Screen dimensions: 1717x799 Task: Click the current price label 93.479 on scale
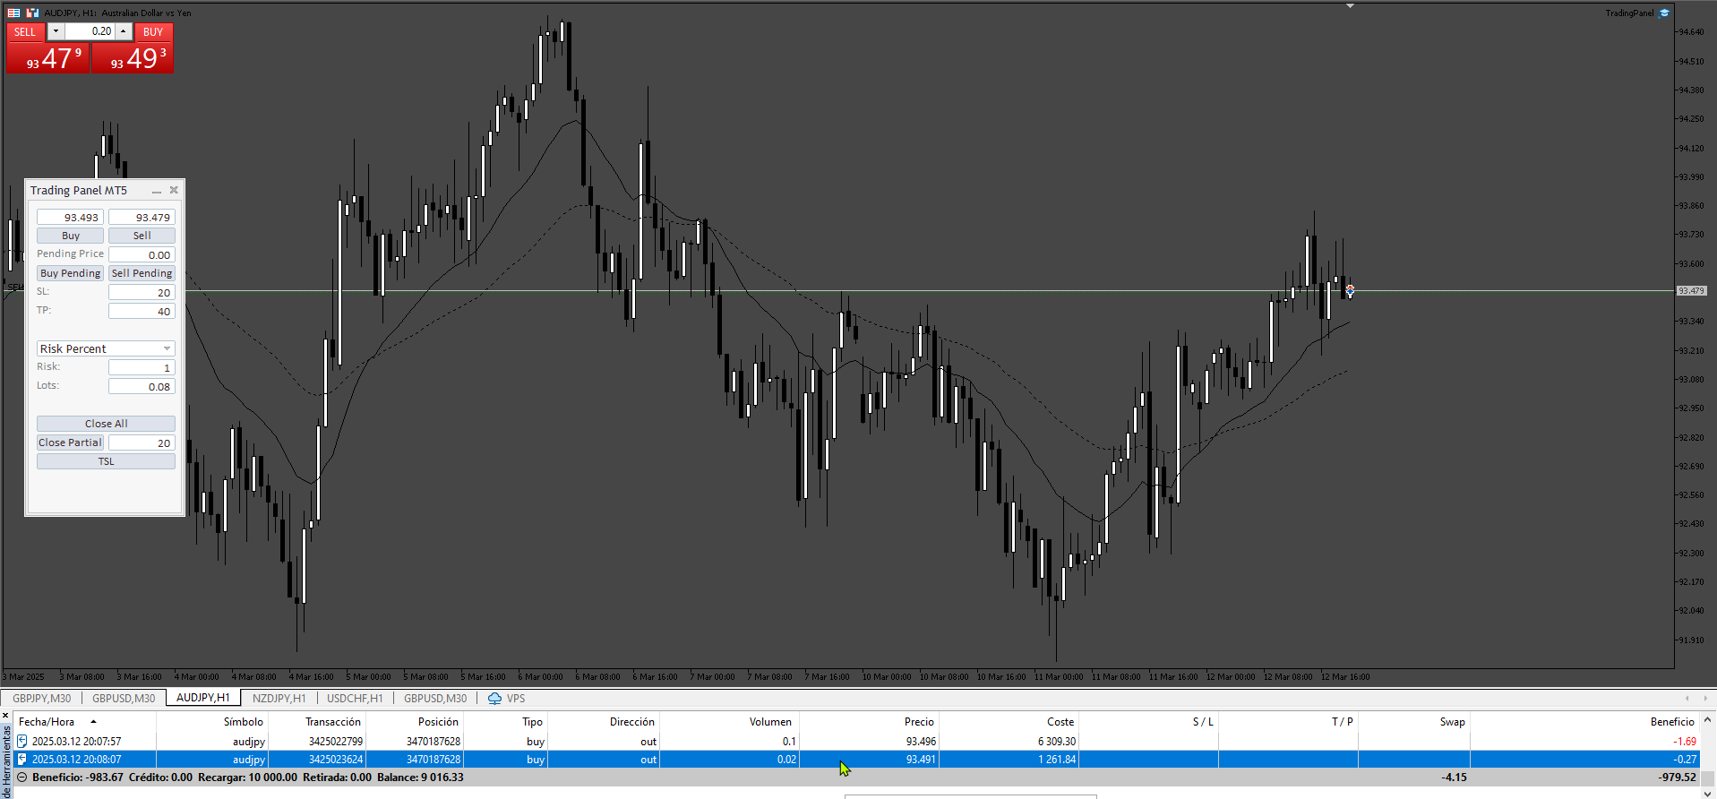[1692, 291]
